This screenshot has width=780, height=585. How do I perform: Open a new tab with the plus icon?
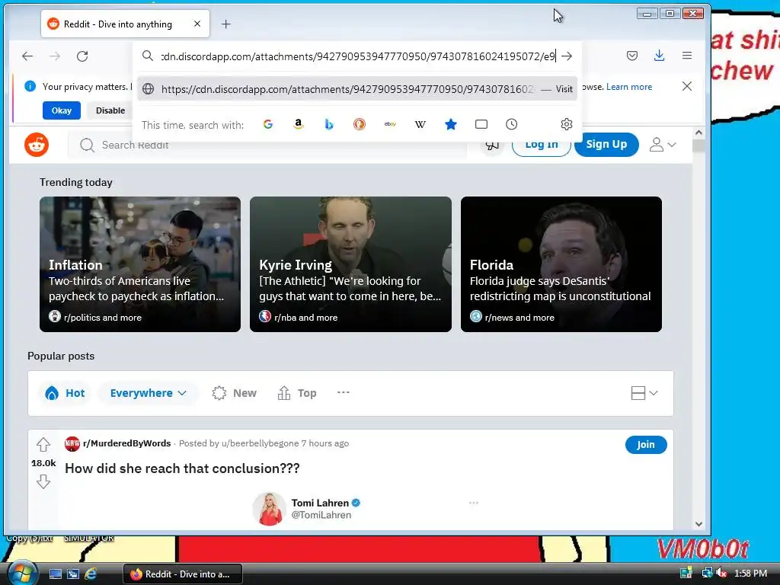[225, 24]
